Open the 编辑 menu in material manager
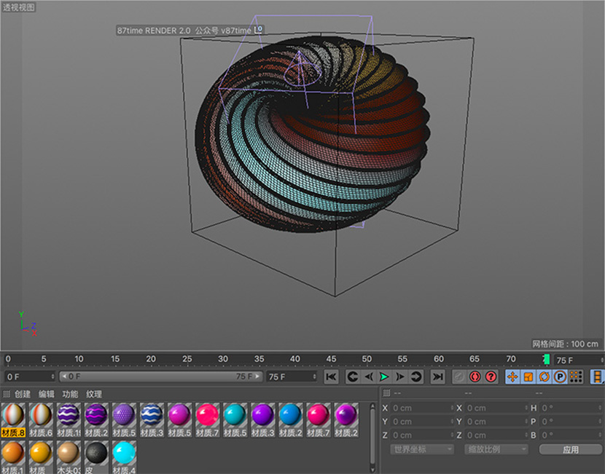 [x=47, y=394]
